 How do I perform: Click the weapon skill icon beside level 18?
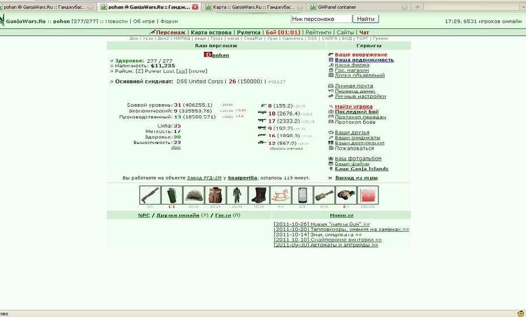(262, 113)
